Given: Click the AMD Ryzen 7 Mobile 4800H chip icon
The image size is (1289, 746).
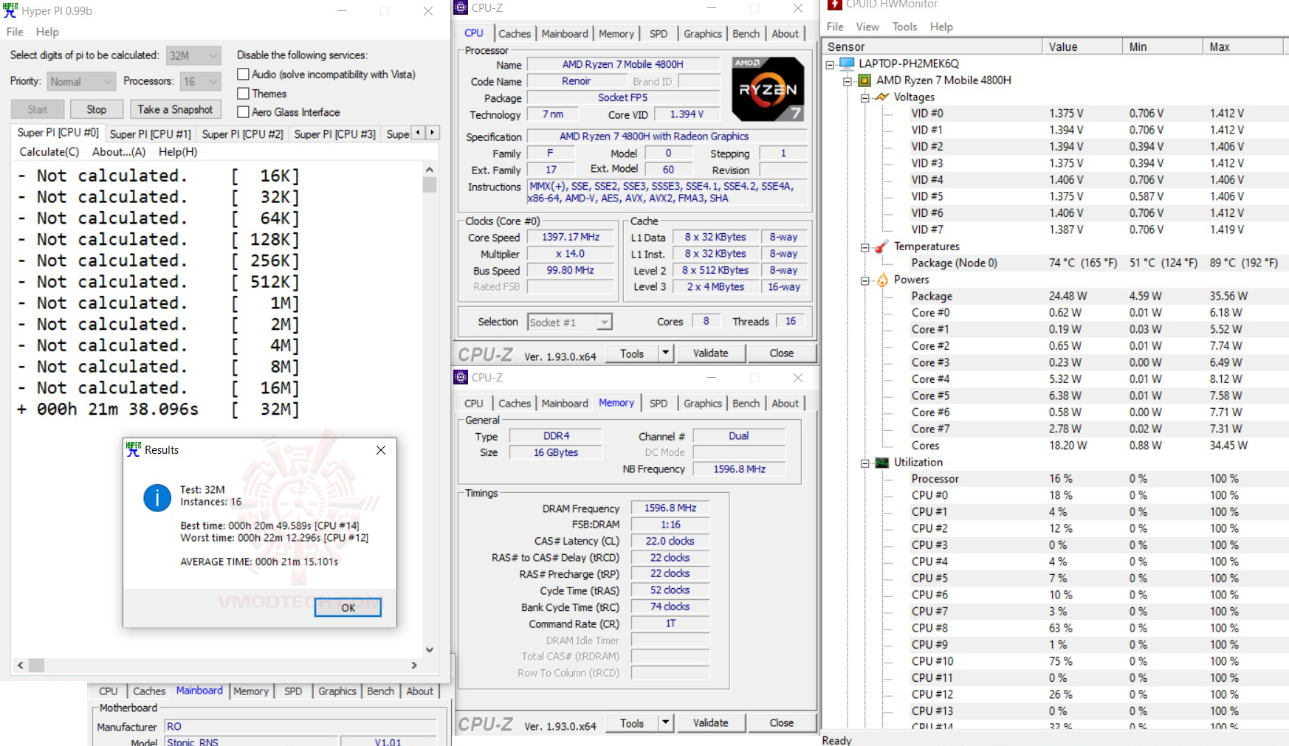Looking at the screenshot, I should coord(865,80).
